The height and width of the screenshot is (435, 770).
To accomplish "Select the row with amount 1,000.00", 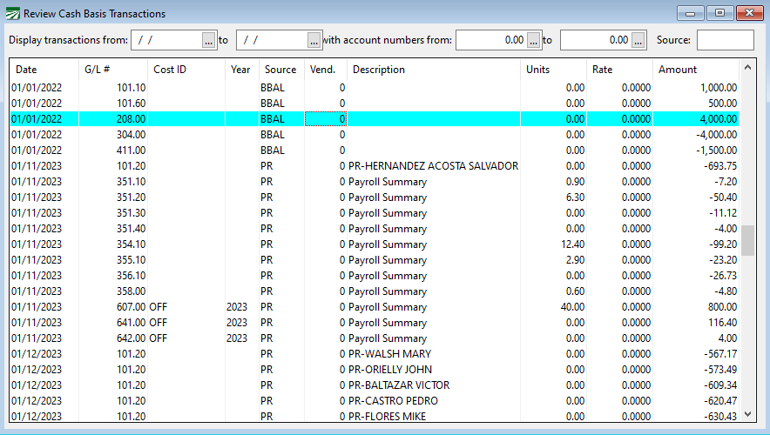I will (x=375, y=88).
